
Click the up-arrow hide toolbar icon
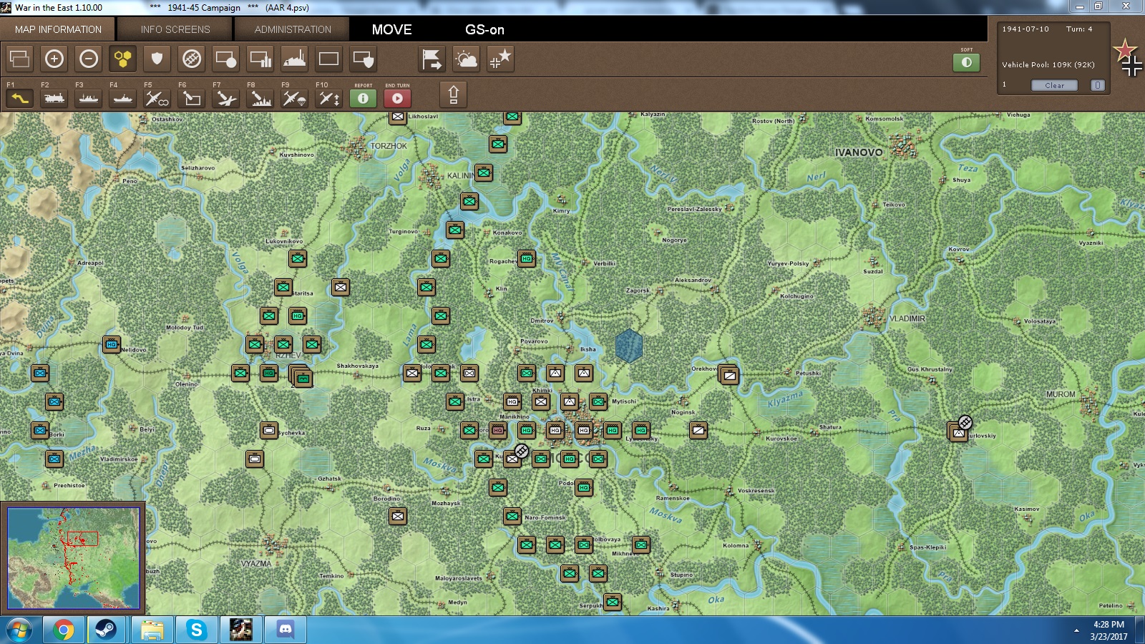[x=454, y=94]
